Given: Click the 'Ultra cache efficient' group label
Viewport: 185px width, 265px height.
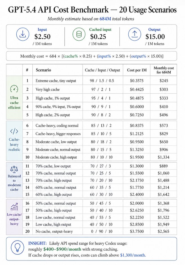Looking at the screenshot, I should pyautogui.click(x=14, y=103).
